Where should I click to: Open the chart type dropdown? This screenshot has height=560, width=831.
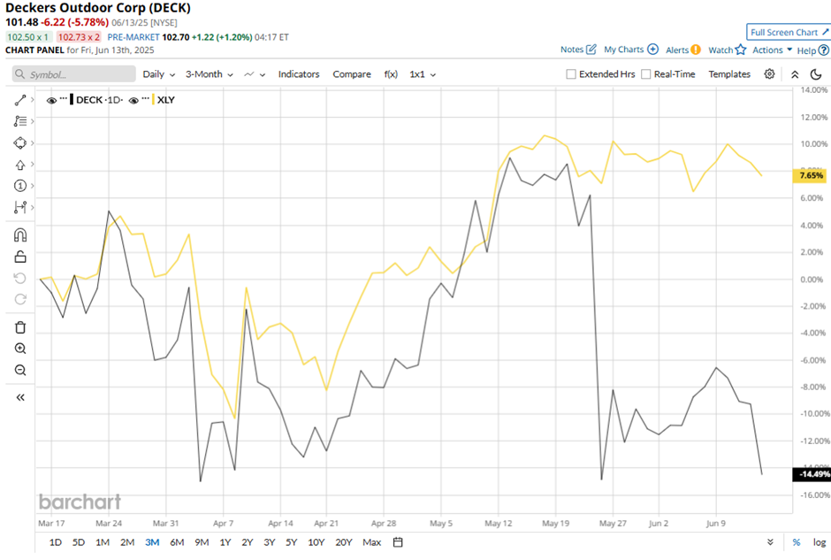click(x=255, y=74)
